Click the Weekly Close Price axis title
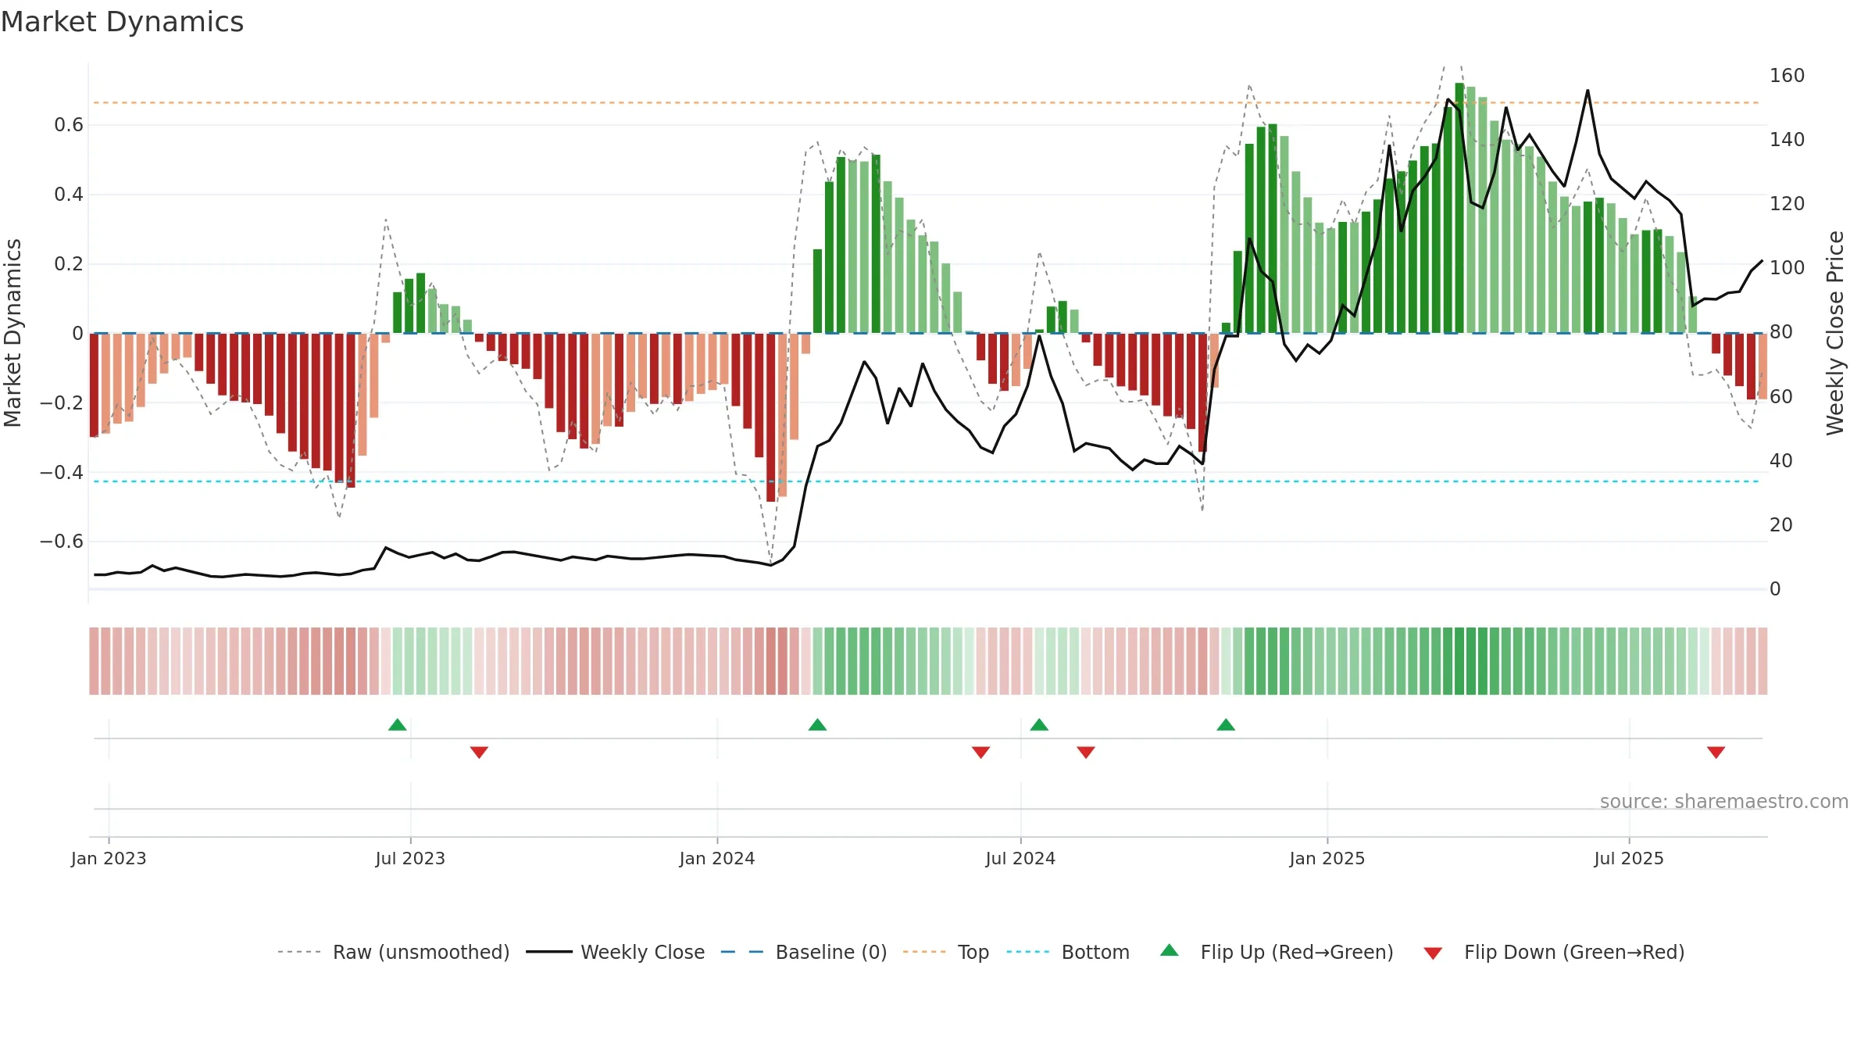This screenshot has height=1055, width=1875. coord(1835,333)
